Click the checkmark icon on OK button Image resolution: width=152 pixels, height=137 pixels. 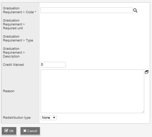point(6,131)
